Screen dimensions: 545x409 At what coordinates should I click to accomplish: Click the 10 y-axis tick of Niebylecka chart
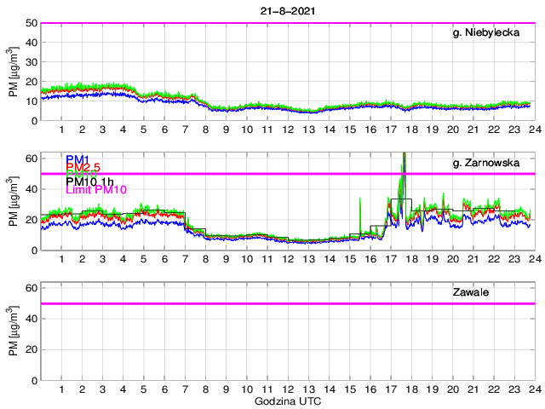(x=32, y=101)
